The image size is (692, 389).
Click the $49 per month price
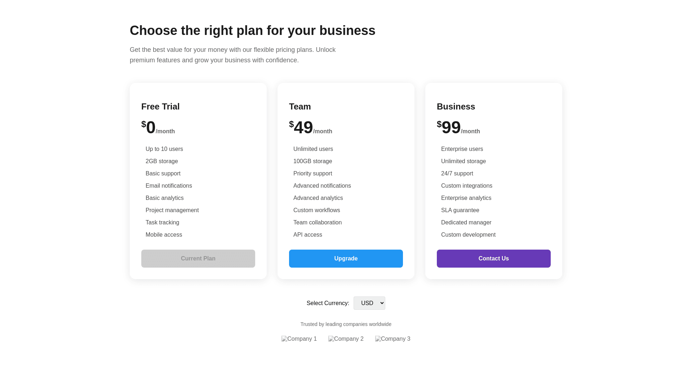(310, 128)
